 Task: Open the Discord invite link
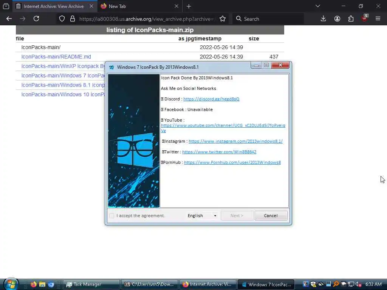211,99
